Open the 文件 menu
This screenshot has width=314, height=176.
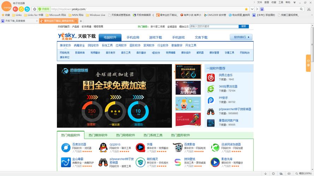point(260,2)
